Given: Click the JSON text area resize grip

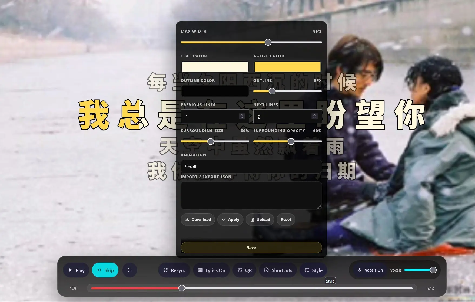Looking at the screenshot, I should pos(319,207).
